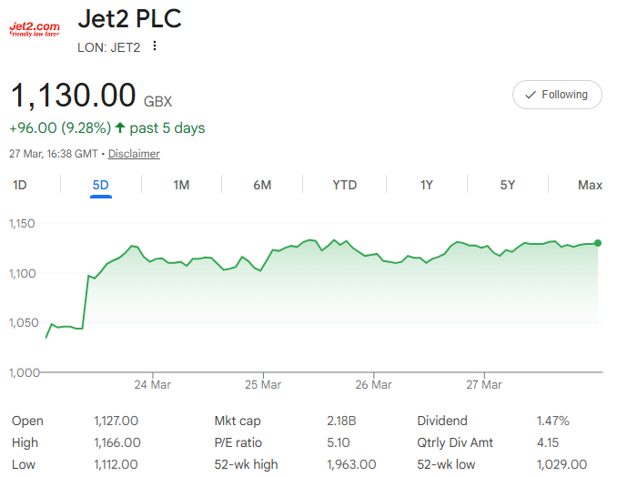Toggle the Following button to unfollow
The height and width of the screenshot is (477, 617).
557,95
